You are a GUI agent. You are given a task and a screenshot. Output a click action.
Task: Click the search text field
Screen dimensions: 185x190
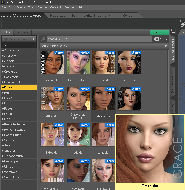click(x=99, y=39)
